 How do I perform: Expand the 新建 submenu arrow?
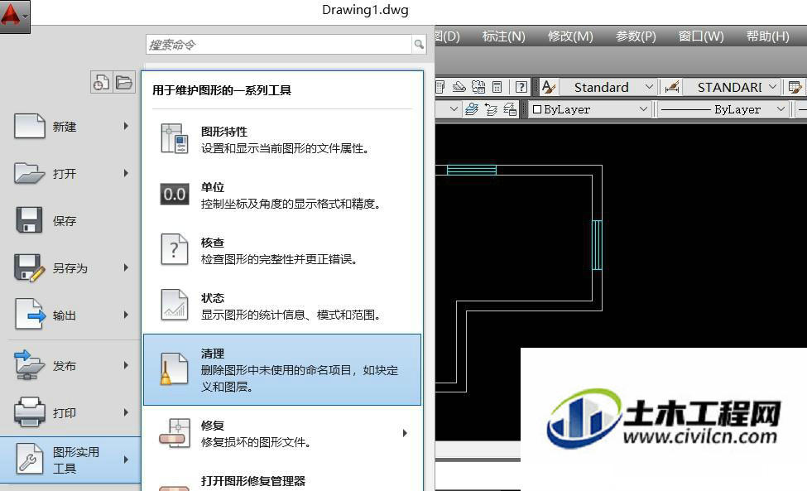point(126,126)
